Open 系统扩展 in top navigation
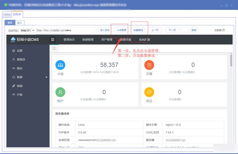Viewport: 238px width, 154px height. pyautogui.click(x=144, y=39)
